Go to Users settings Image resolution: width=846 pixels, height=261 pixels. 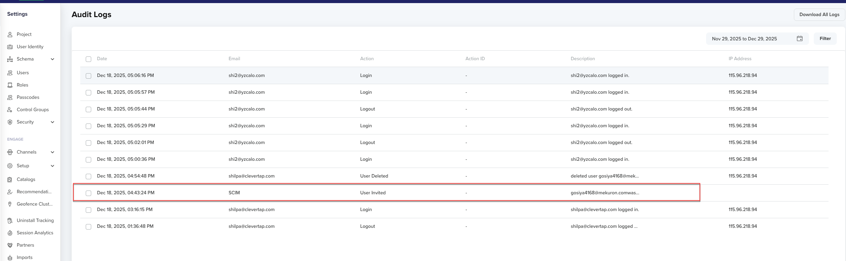click(x=23, y=73)
